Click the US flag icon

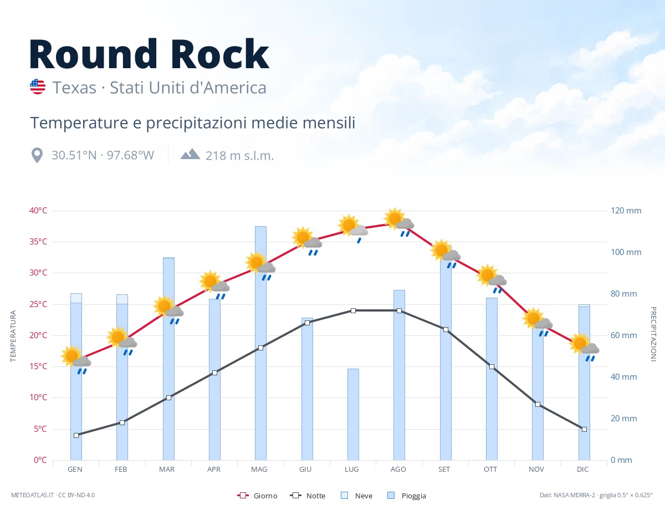pyautogui.click(x=38, y=87)
